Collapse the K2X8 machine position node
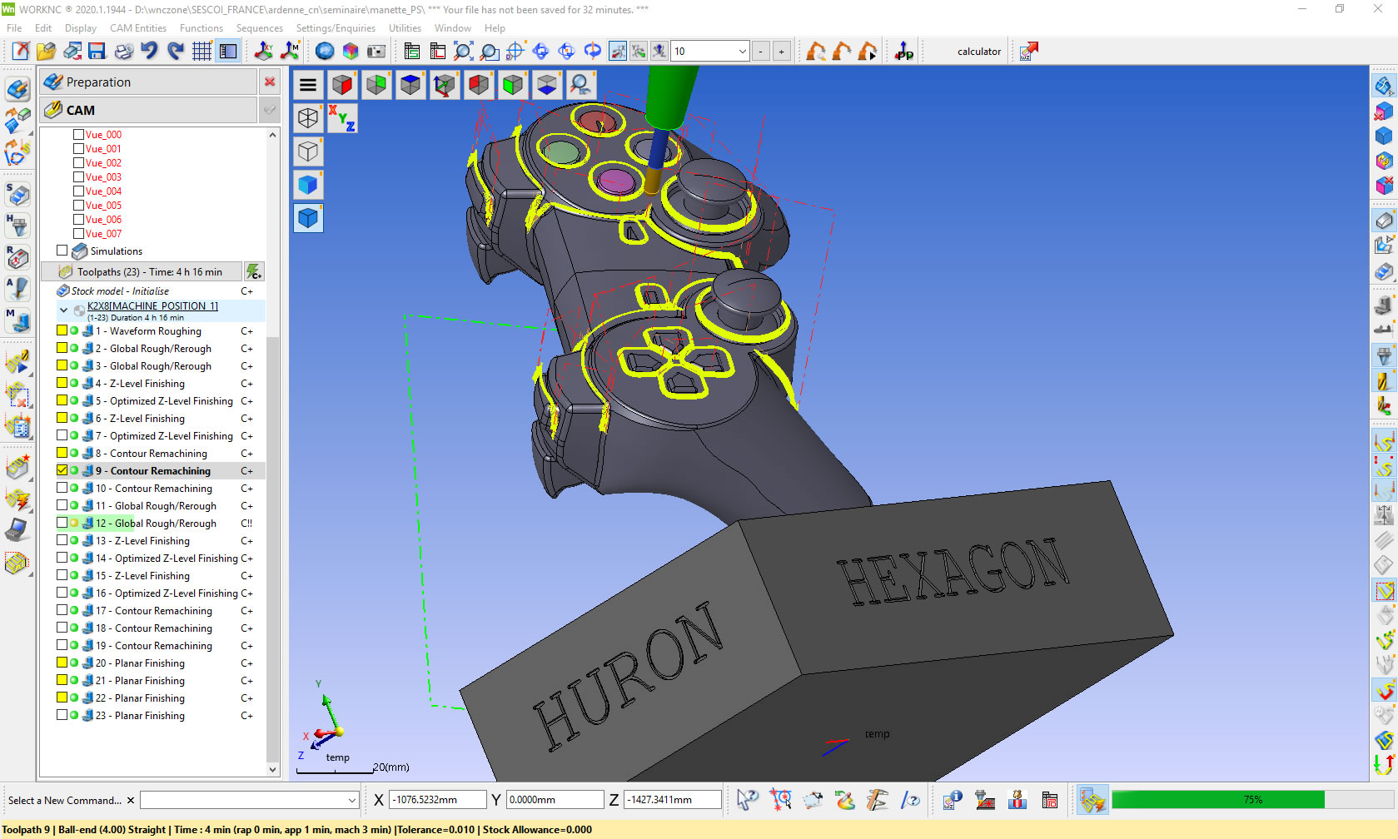The width and height of the screenshot is (1398, 839). (64, 310)
